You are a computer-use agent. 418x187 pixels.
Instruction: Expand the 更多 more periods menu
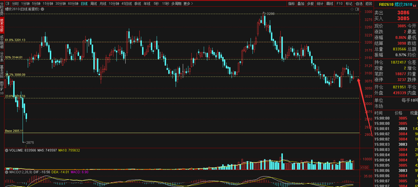pyautogui.click(x=188, y=4)
